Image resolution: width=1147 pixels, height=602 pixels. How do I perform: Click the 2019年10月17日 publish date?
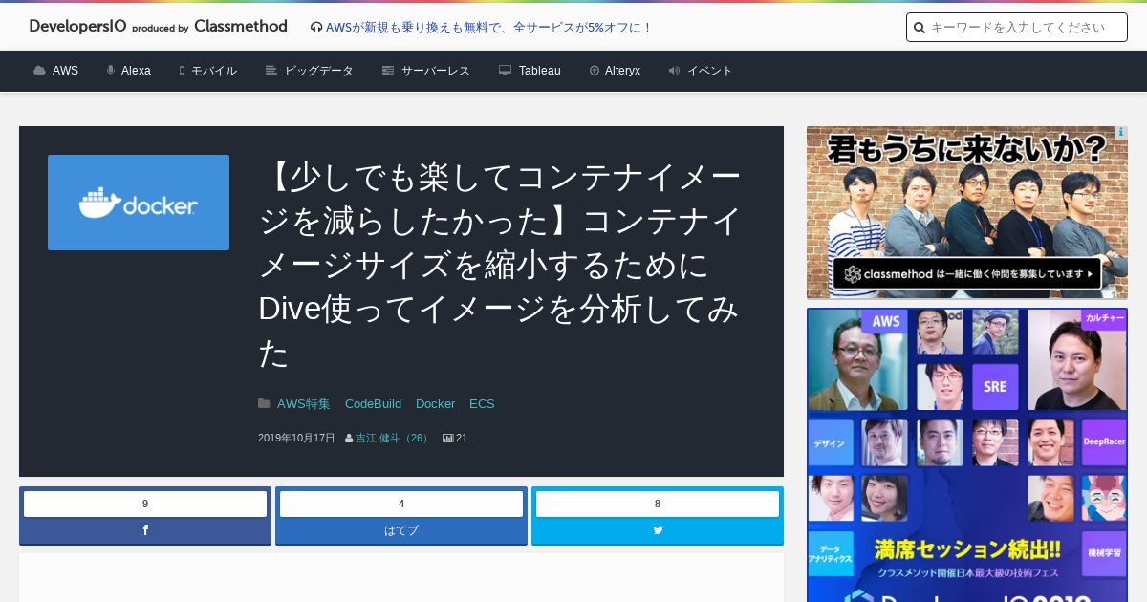point(296,438)
